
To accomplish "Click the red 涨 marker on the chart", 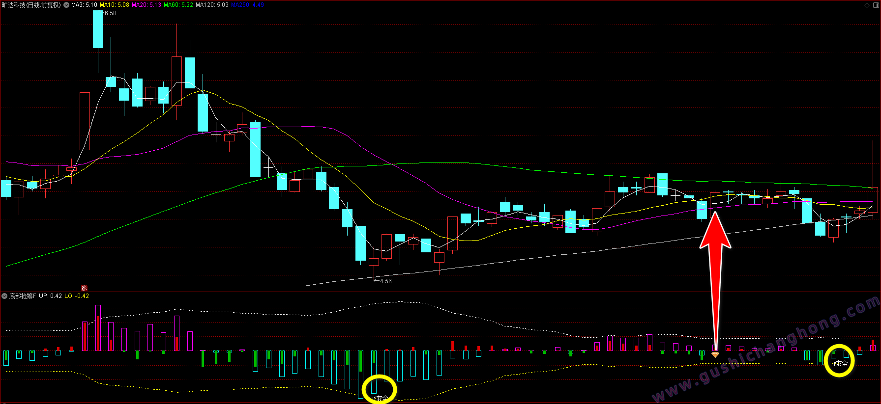I will 84,288.
